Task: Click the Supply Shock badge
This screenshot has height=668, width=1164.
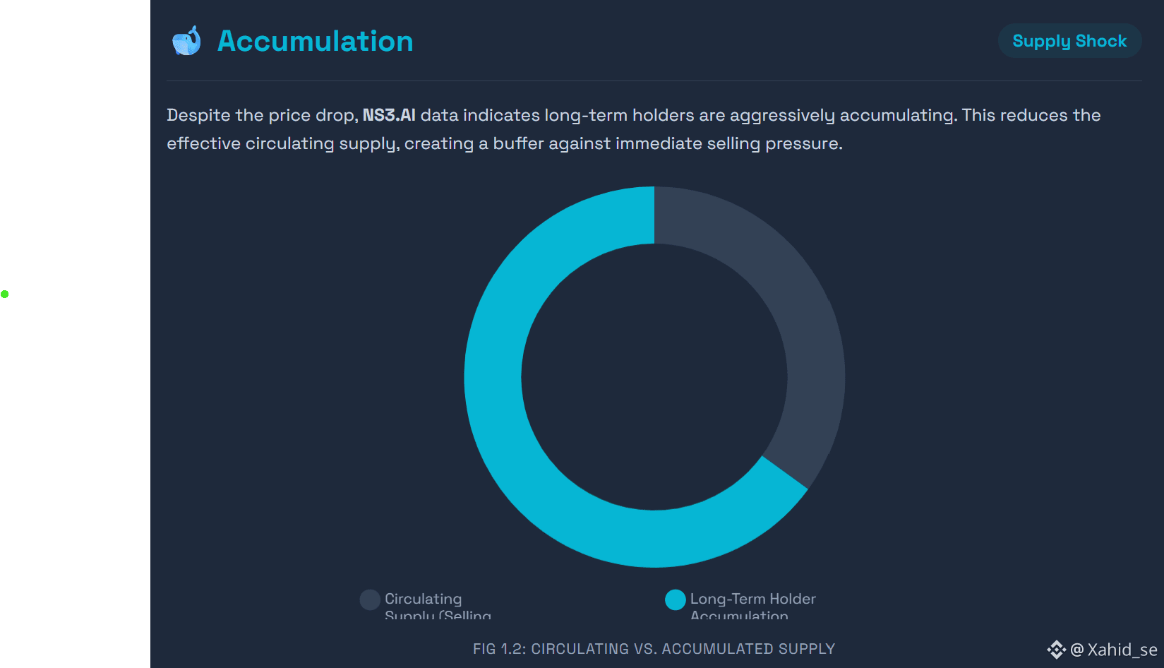Action: click(1069, 41)
